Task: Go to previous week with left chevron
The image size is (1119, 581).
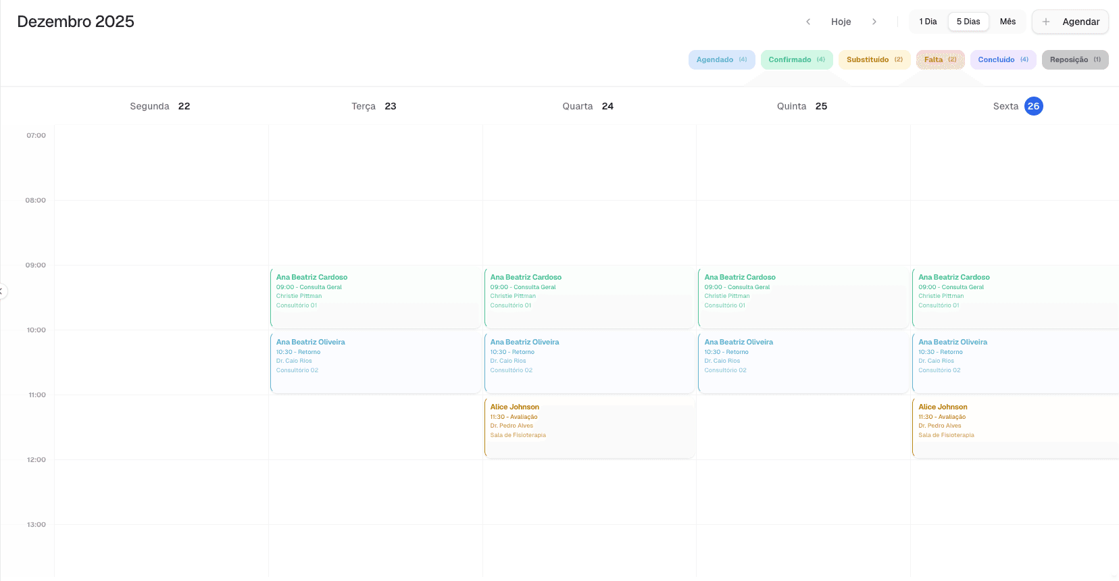Action: point(808,22)
